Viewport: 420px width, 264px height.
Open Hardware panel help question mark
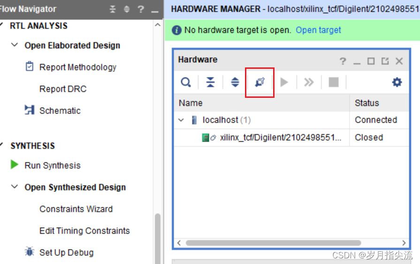(343, 61)
